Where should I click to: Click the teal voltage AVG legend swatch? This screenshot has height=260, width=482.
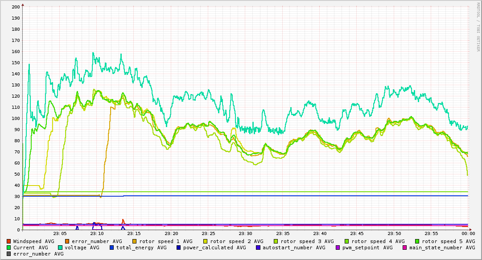[x=60, y=248]
